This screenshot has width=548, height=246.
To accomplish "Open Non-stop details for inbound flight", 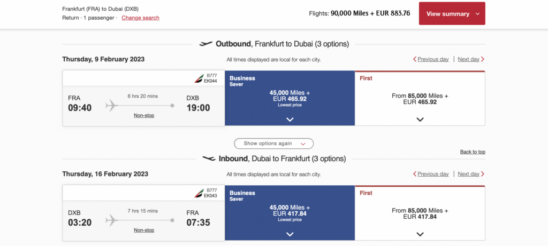I will coord(144,230).
